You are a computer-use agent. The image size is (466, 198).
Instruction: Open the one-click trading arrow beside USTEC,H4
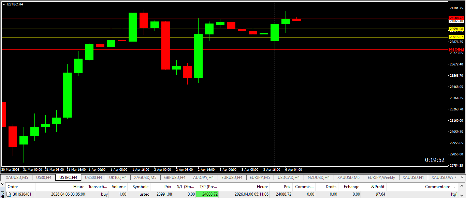[4, 4]
